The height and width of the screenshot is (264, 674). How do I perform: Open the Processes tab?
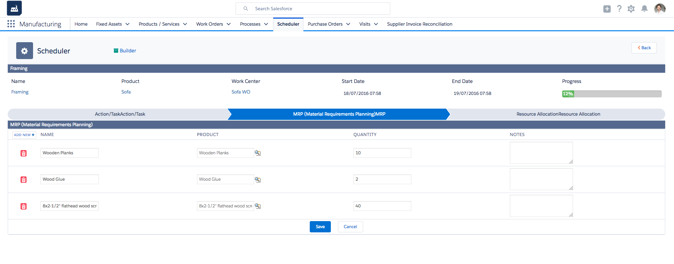tap(250, 24)
